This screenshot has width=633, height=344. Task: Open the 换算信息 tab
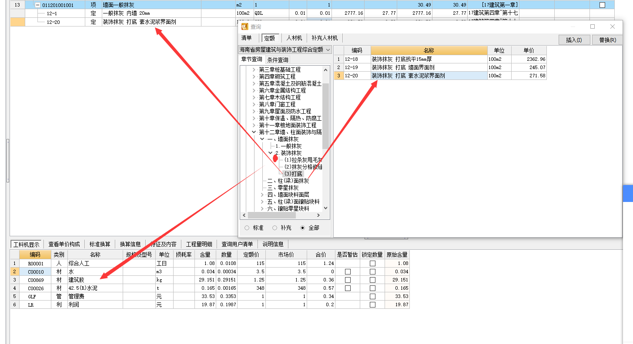[131, 244]
